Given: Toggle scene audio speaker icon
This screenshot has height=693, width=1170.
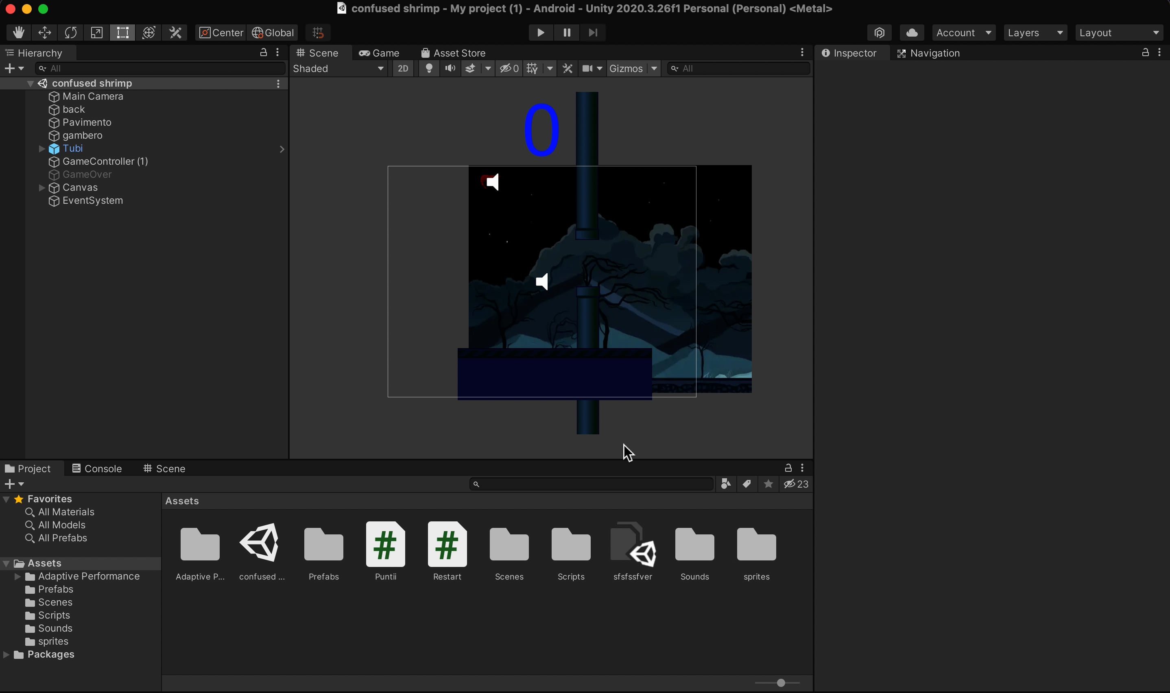Looking at the screenshot, I should (450, 69).
